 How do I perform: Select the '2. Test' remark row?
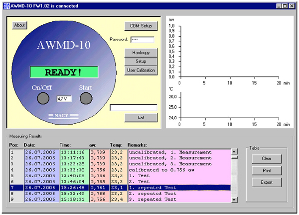click(139, 182)
